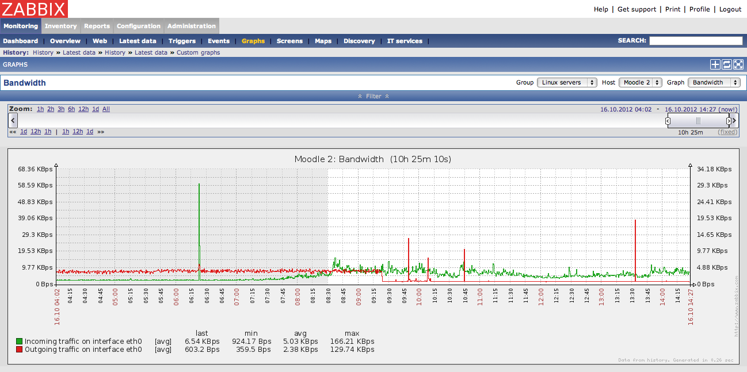
Task: Toggle the fixed time period link
Action: click(x=727, y=132)
